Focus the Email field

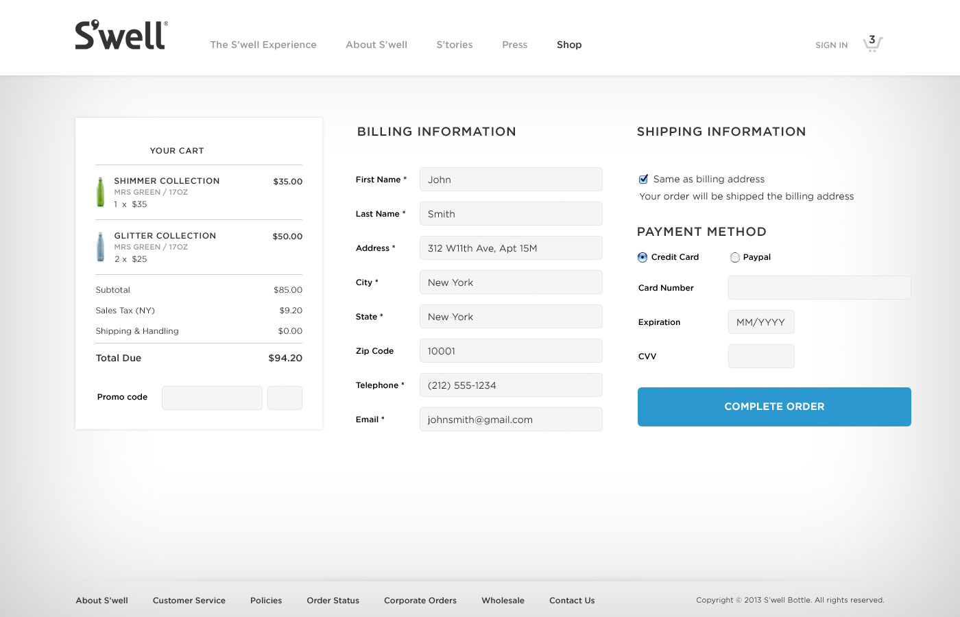pos(511,420)
